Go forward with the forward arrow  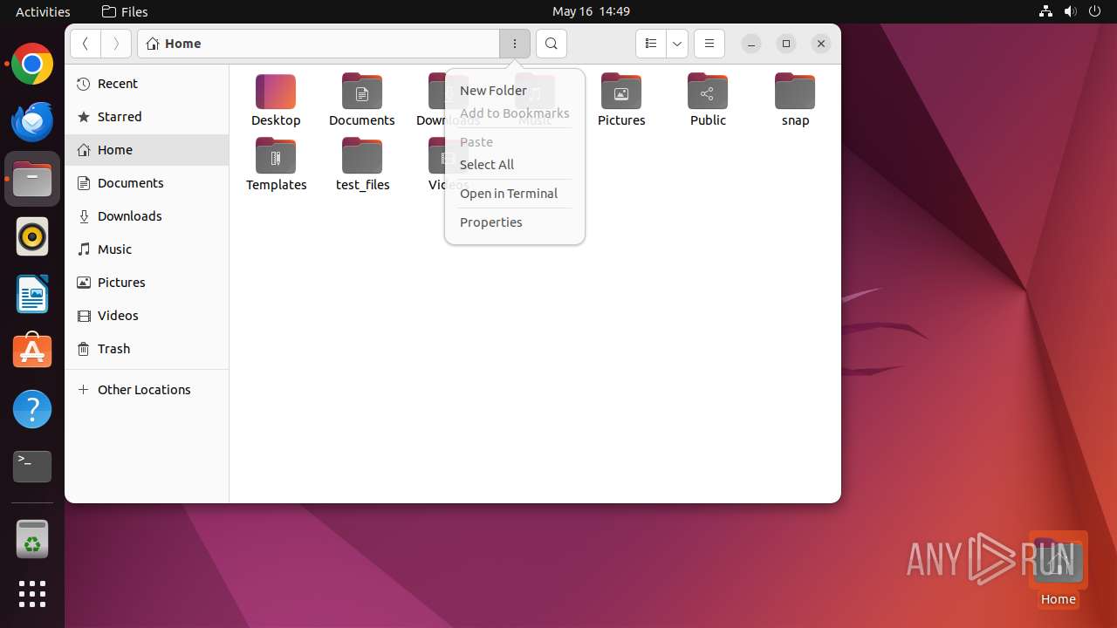pyautogui.click(x=116, y=44)
